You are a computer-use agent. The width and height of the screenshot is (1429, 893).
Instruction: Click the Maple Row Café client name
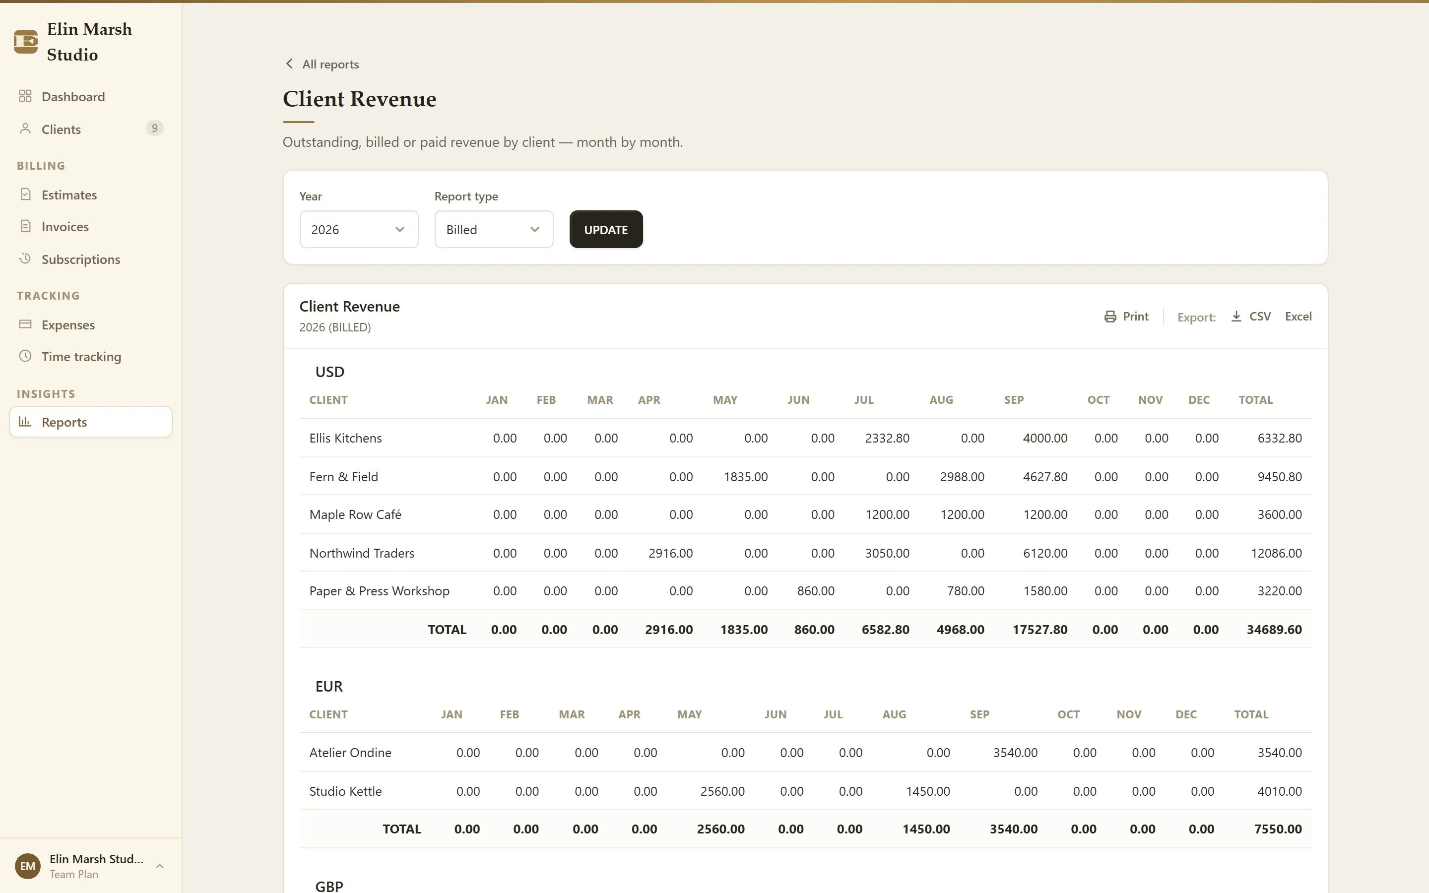(x=355, y=514)
